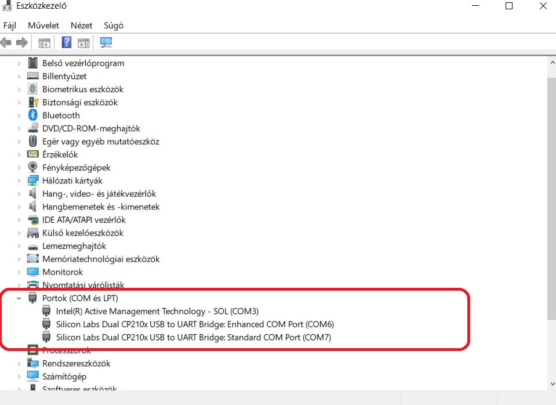
Task: Select the Portok (COM és LPT) plug icon
Action: point(32,298)
